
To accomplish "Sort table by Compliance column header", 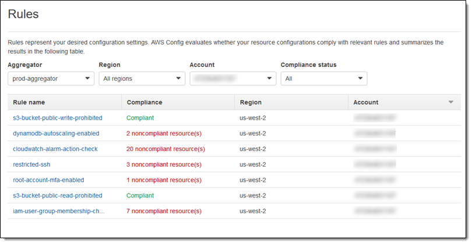I will tap(144, 102).
